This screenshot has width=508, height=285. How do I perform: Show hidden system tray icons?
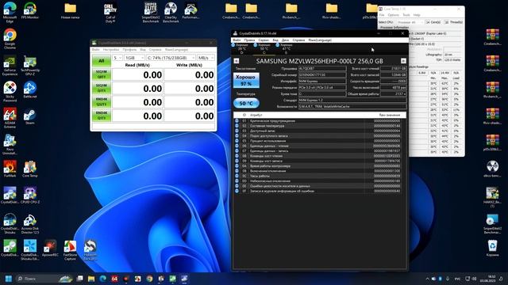point(427,279)
